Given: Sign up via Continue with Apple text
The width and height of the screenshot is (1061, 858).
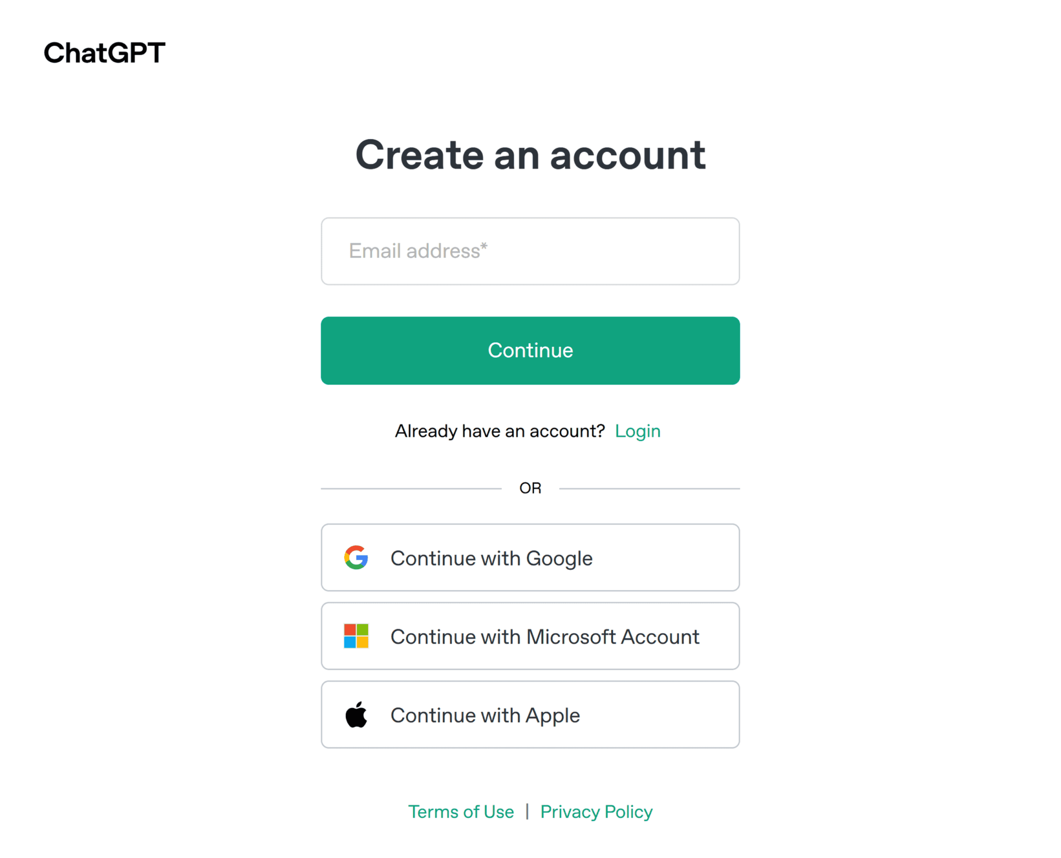Looking at the screenshot, I should (x=485, y=715).
